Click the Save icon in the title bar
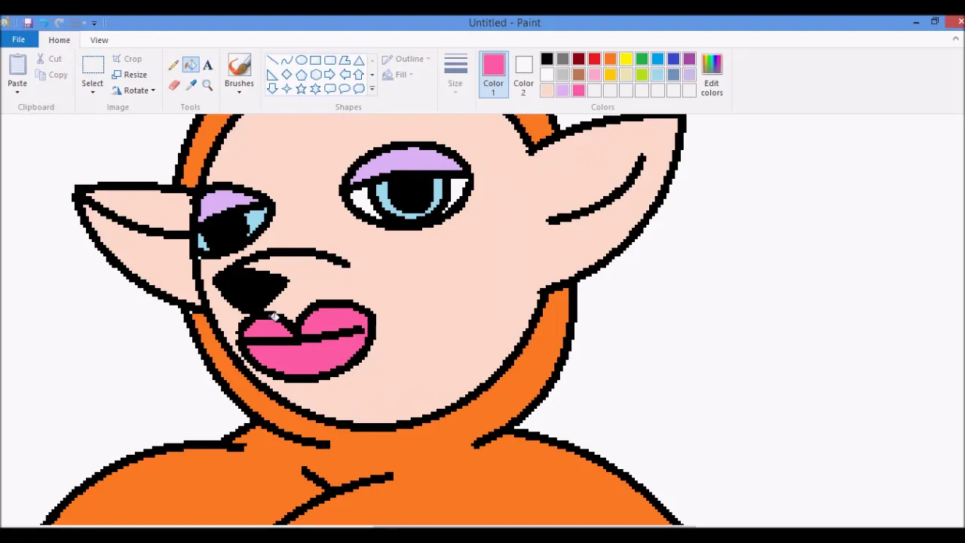Image resolution: width=965 pixels, height=543 pixels. click(x=28, y=22)
